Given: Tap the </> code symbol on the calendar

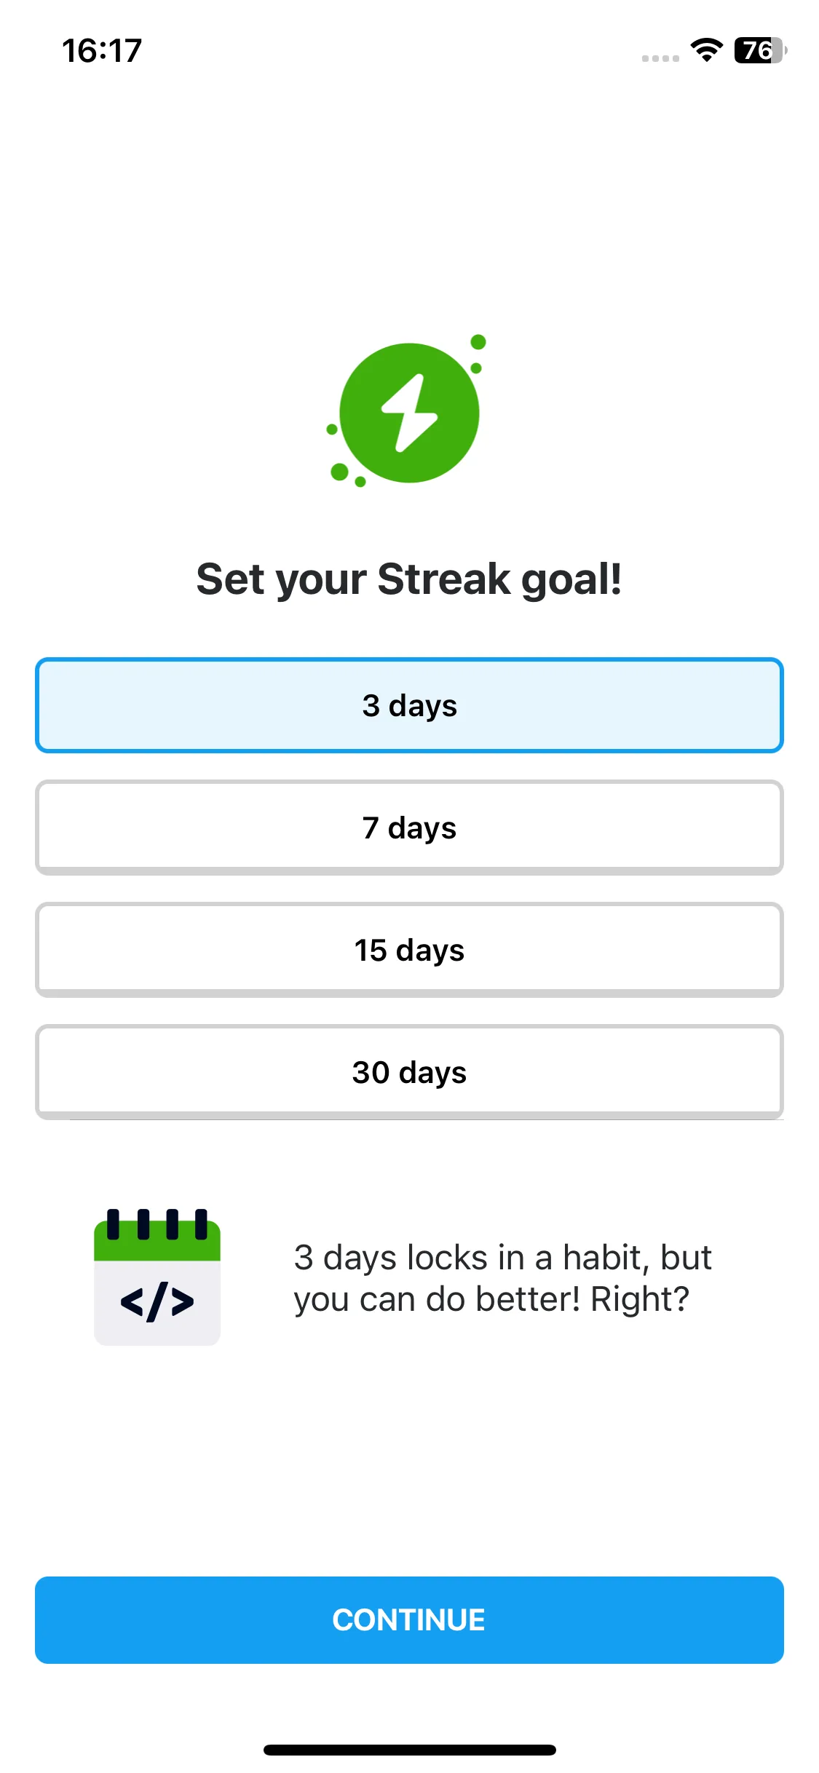Looking at the screenshot, I should pyautogui.click(x=157, y=1302).
